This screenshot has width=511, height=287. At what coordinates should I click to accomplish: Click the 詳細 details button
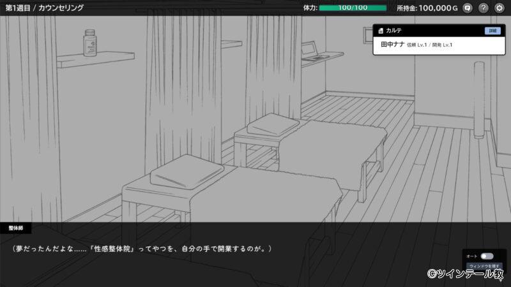click(492, 31)
